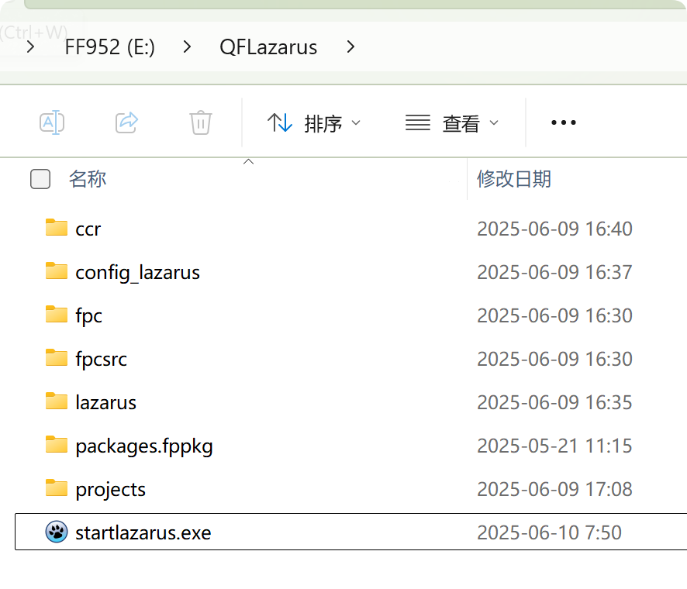Select the lazarus folder name

tap(105, 402)
